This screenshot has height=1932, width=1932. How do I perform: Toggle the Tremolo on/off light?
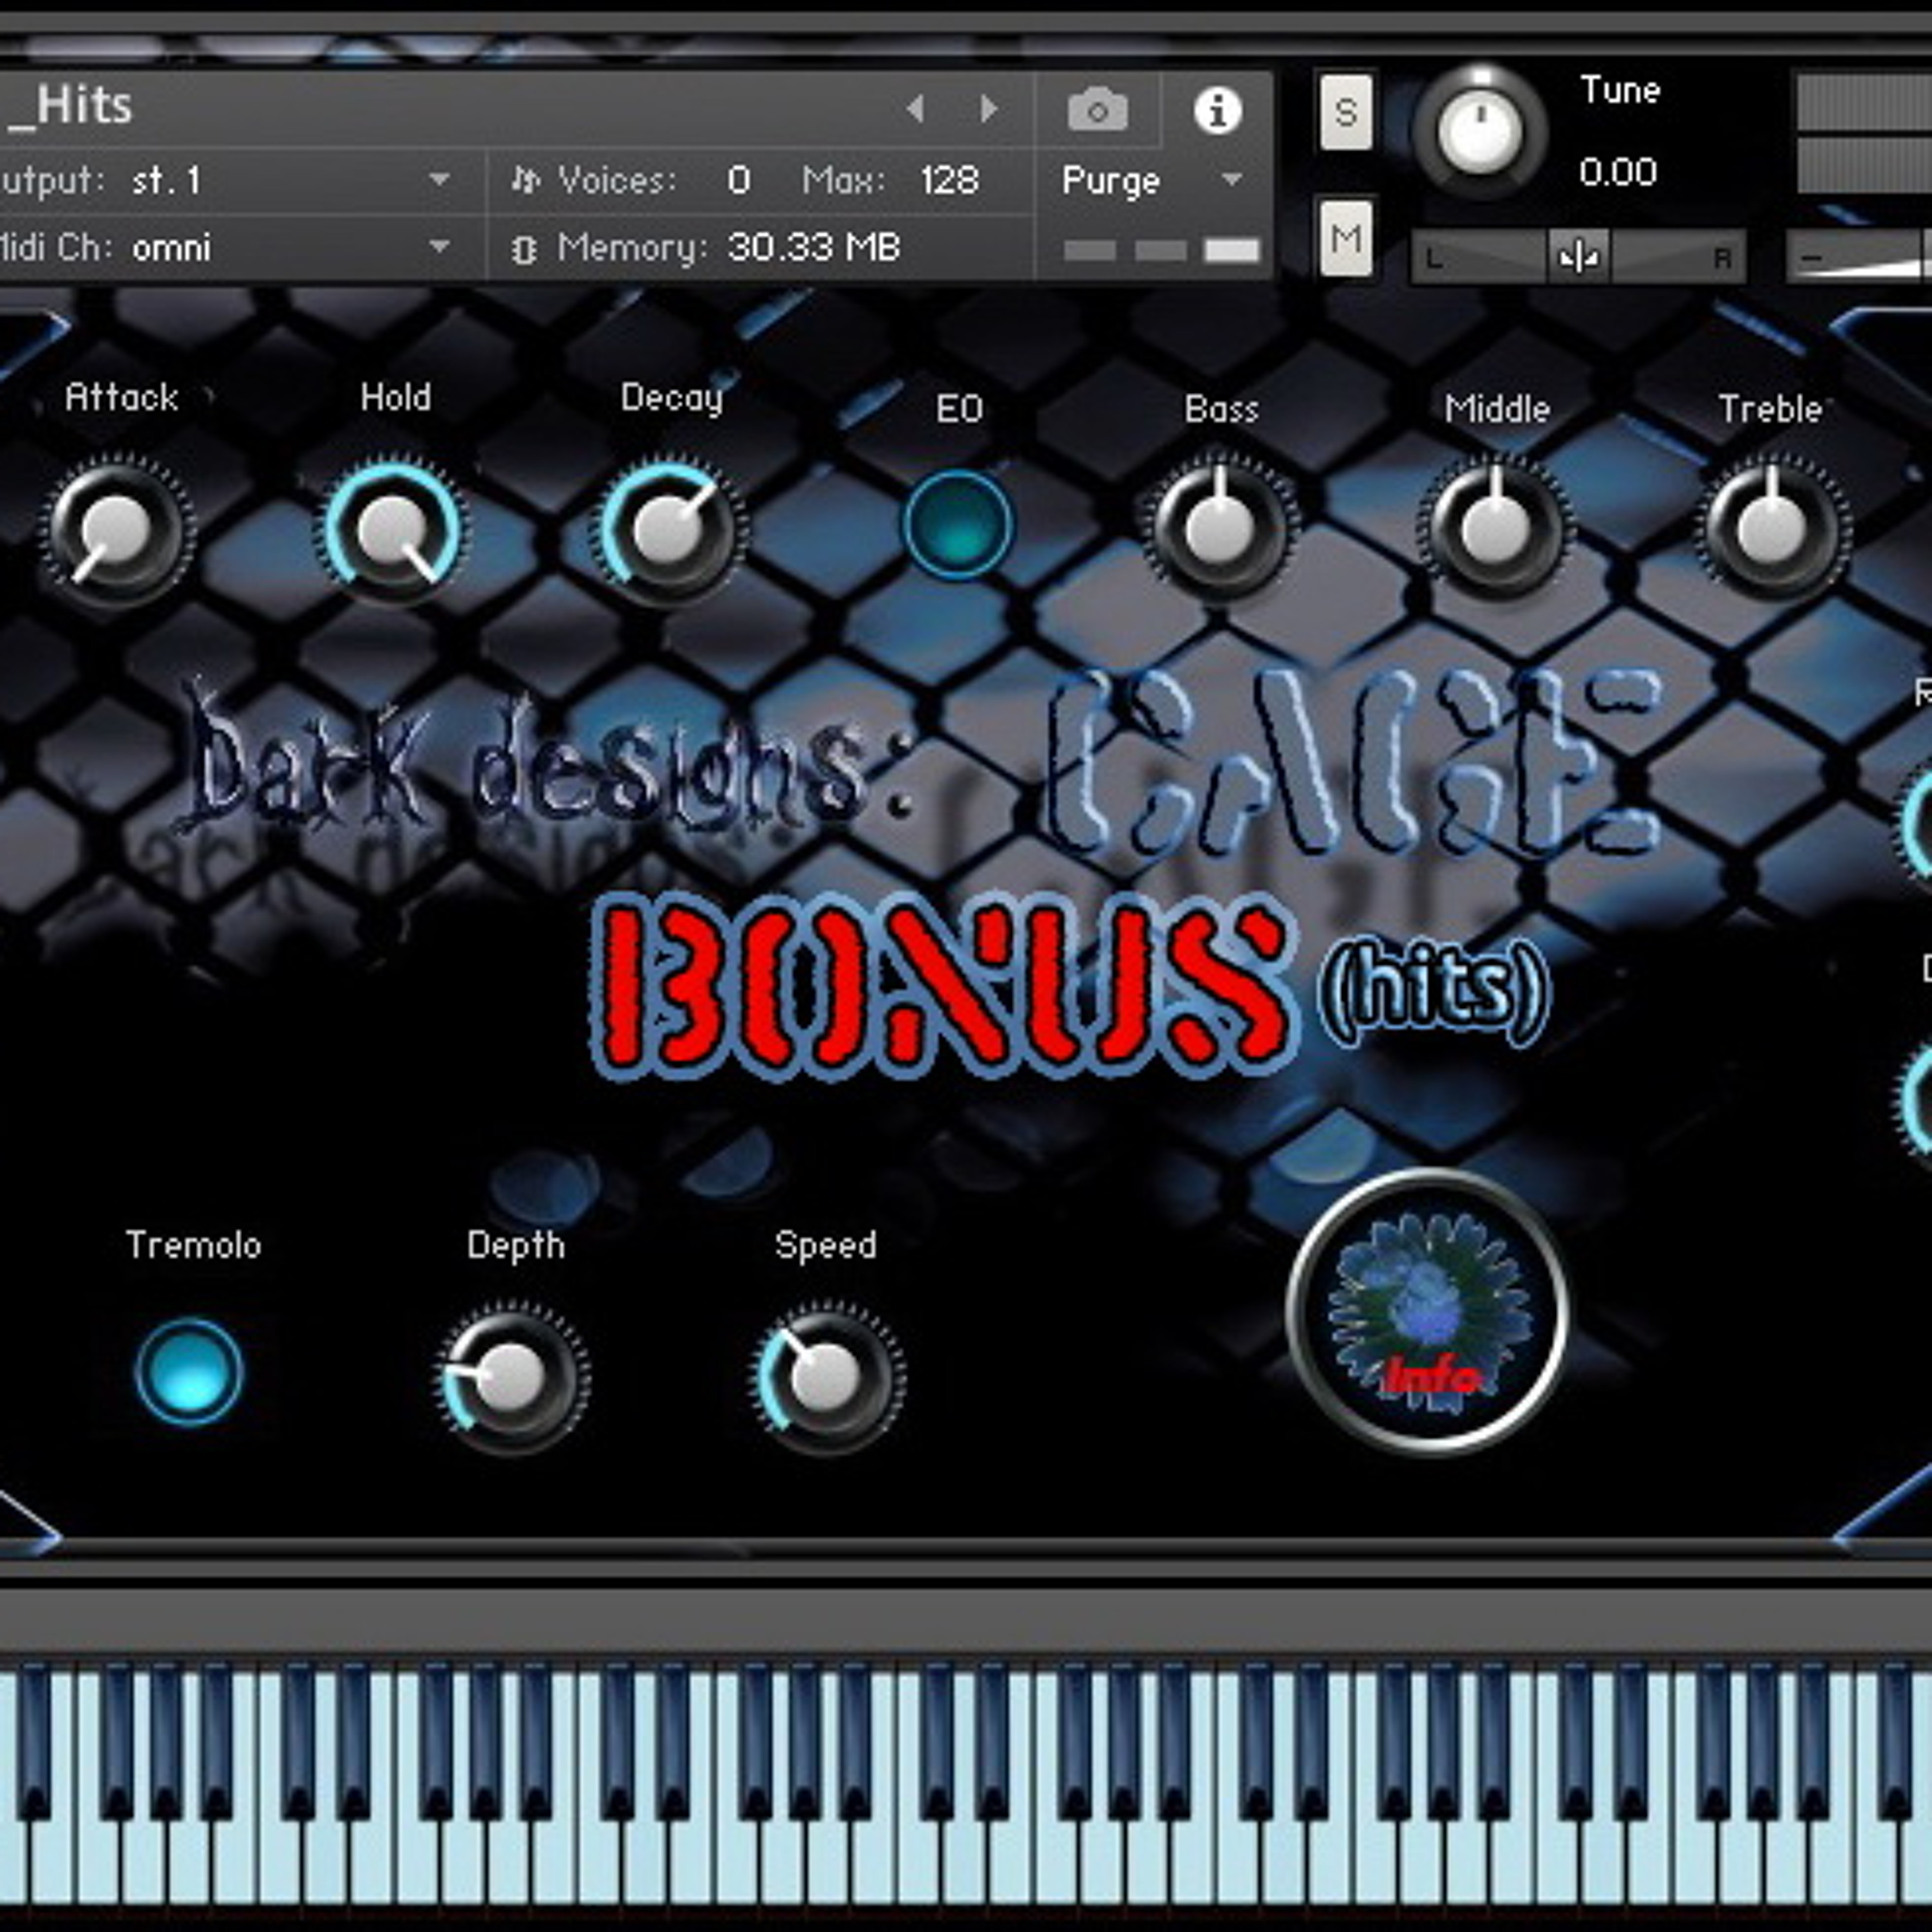click(188, 1371)
